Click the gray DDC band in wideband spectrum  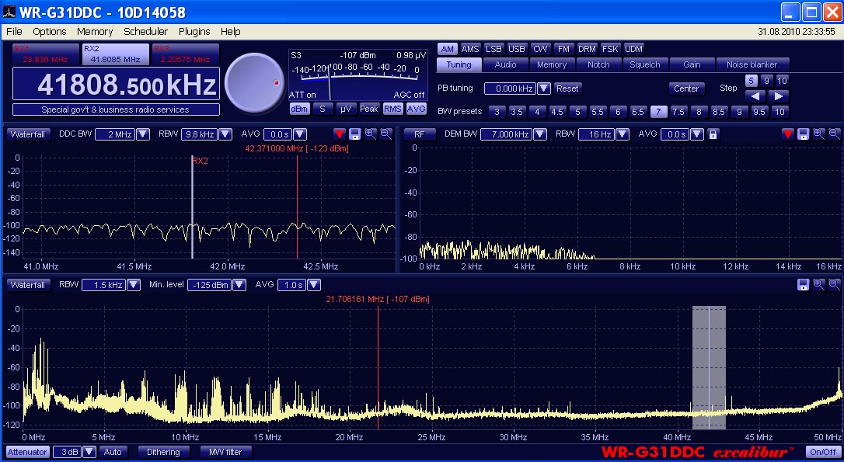click(x=708, y=367)
